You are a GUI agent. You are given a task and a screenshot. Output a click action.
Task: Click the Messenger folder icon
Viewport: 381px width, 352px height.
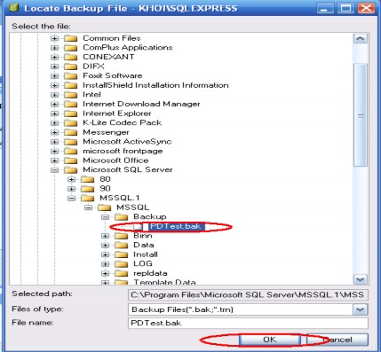70,132
